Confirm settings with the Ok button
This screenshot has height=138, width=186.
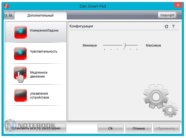click(x=111, y=128)
